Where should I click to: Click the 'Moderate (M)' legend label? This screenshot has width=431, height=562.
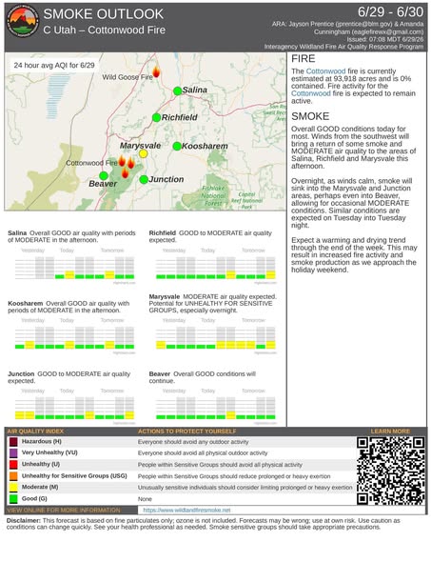[x=40, y=487]
